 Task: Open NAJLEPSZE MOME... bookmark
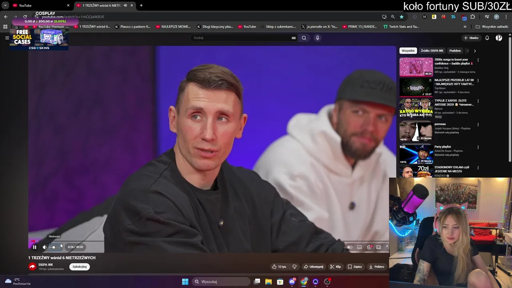point(173,27)
